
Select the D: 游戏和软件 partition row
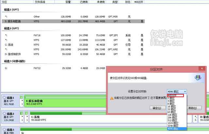pyautogui.click(x=73, y=54)
